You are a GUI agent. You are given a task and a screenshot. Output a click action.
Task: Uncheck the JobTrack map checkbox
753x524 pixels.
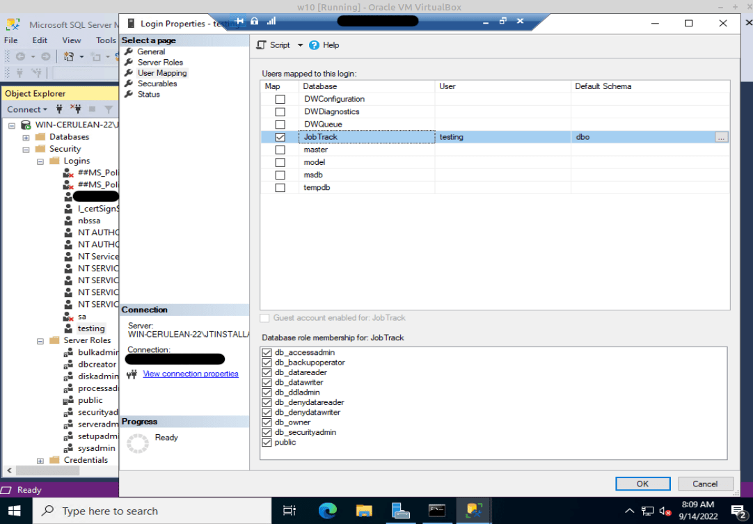280,137
